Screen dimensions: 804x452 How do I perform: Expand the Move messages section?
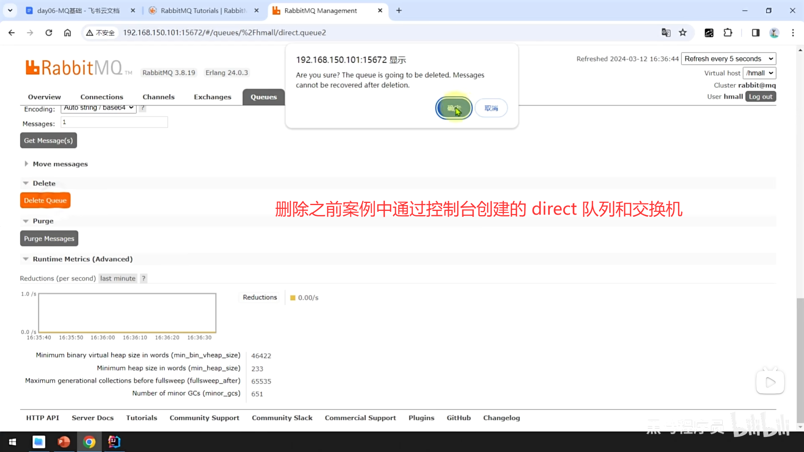[x=60, y=164]
